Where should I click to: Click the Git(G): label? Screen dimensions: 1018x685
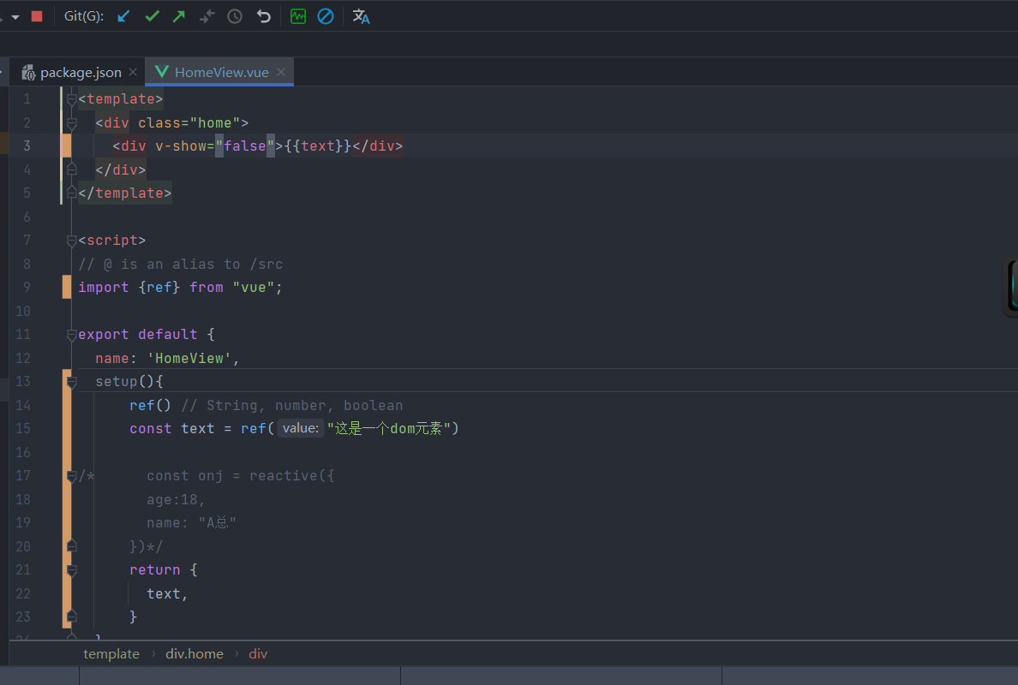pos(84,16)
